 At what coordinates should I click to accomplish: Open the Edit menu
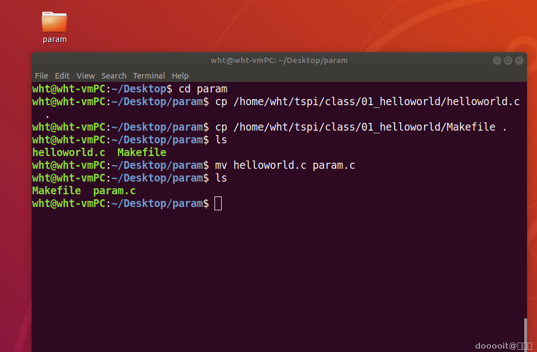(62, 76)
